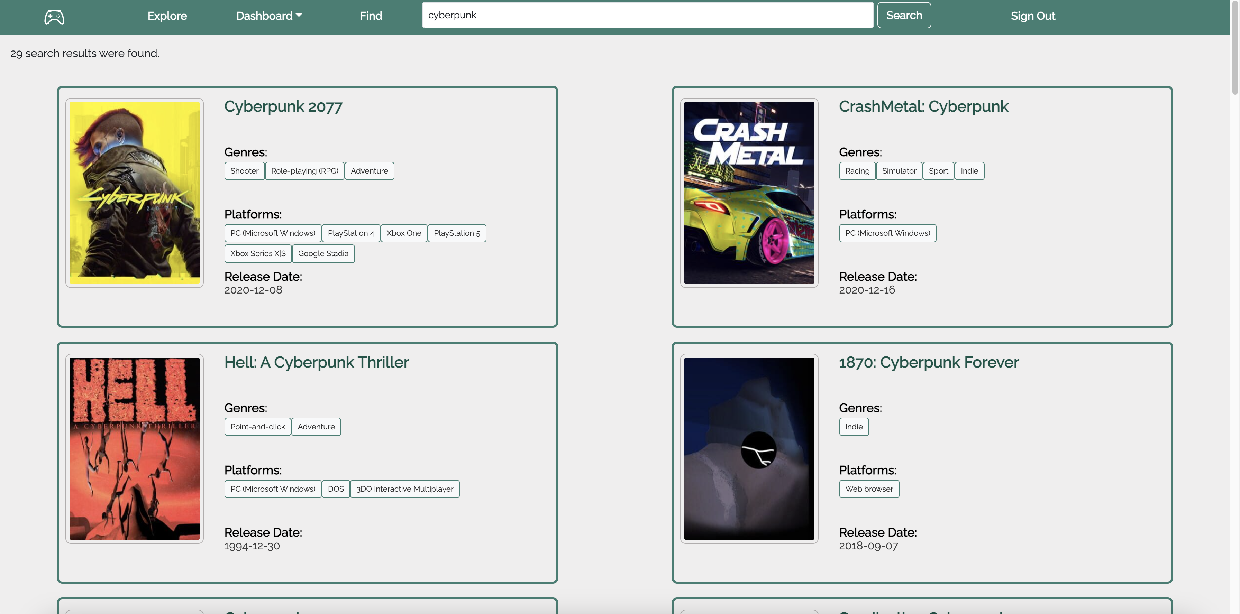
Task: Switch to the Find section
Action: 371,16
